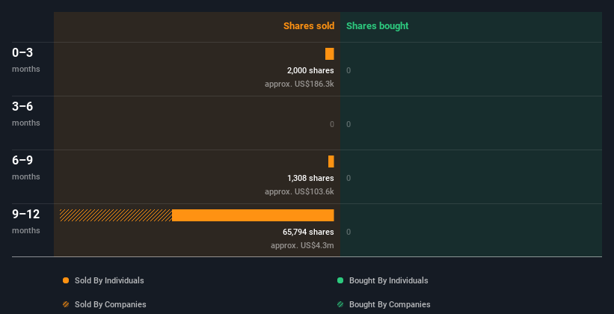
Task: Click the hatched Sold By Companies legend icon
Action: coord(66,304)
